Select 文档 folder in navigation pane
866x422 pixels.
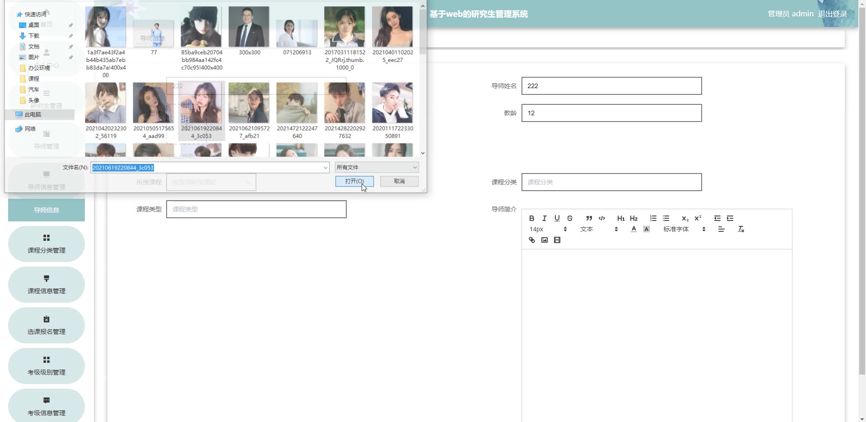pyautogui.click(x=33, y=47)
